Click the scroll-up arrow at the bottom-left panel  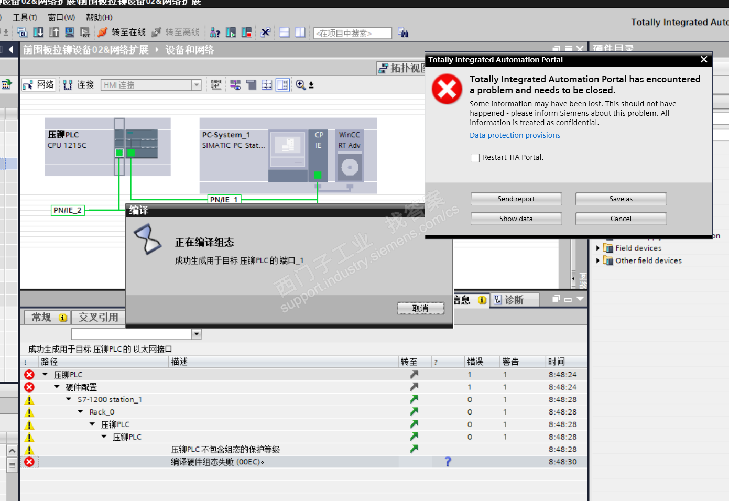click(12, 451)
